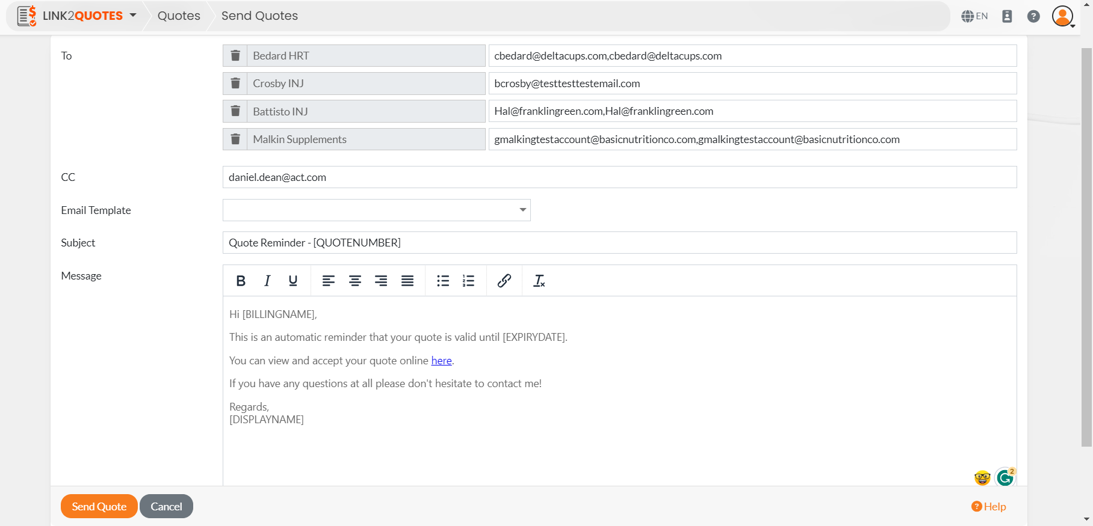Edit the Bedard HRT email address field
Image resolution: width=1093 pixels, height=526 pixels.
pyautogui.click(x=752, y=56)
